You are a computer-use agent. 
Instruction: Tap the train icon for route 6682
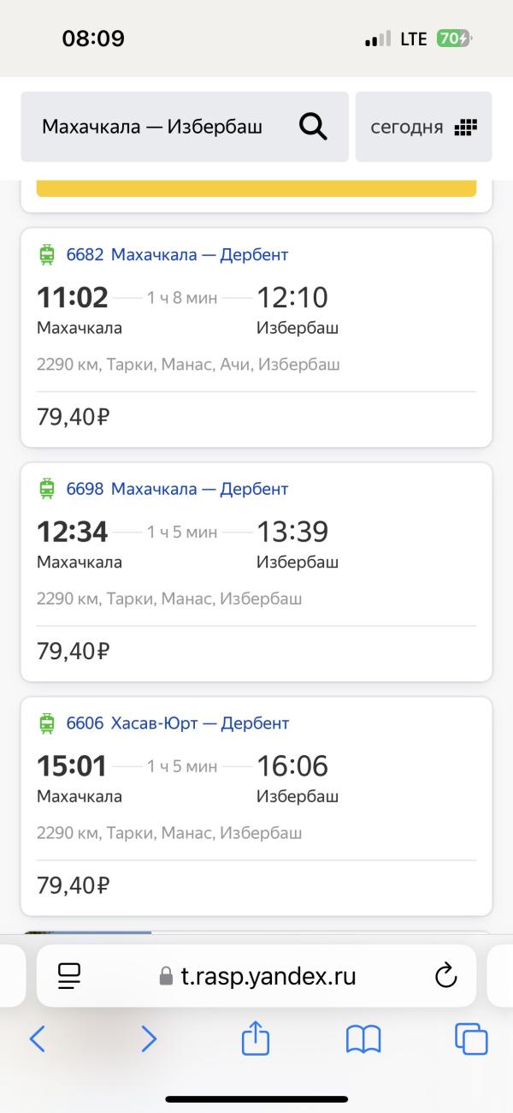pos(47,254)
